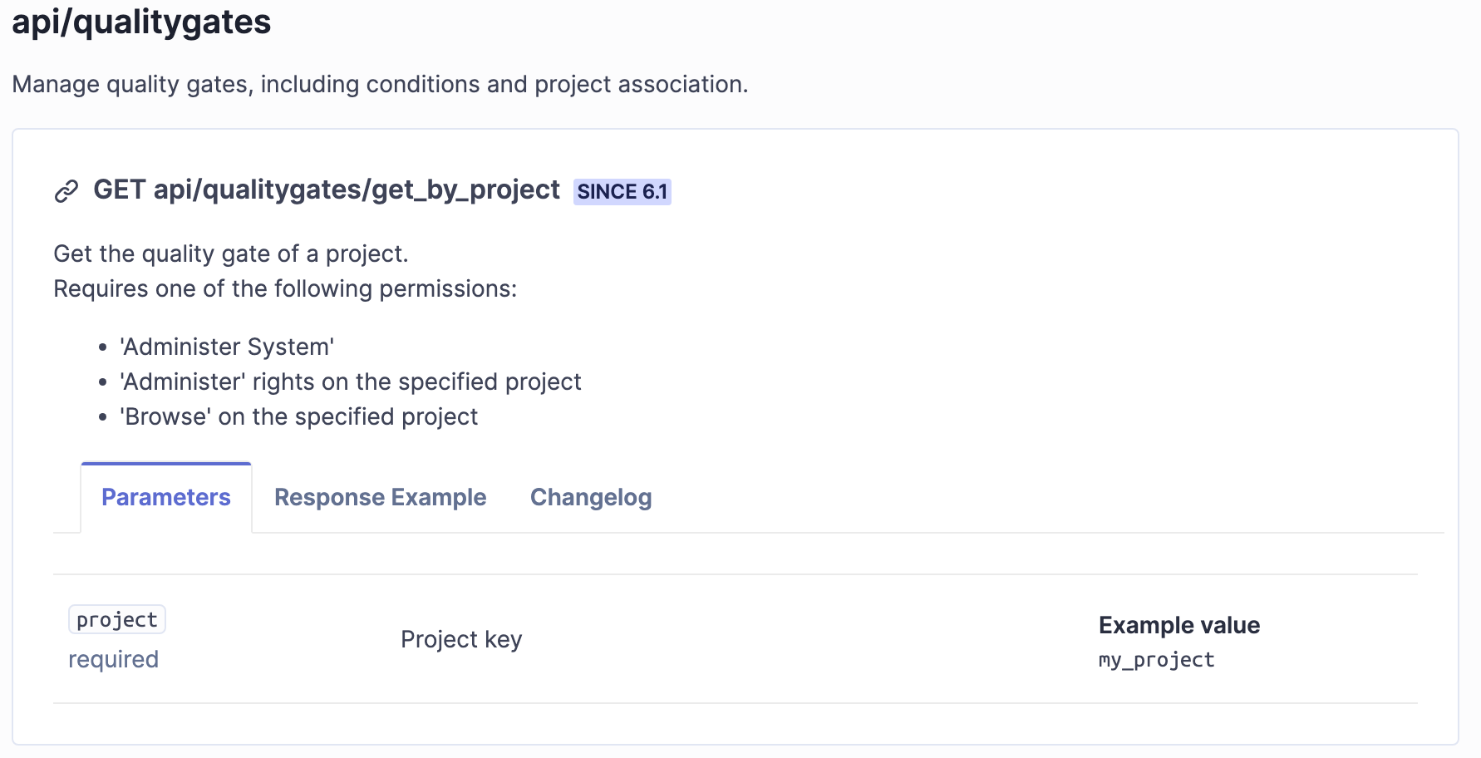1481x758 pixels.
Task: Click the bullet before 'Administer System'
Action: click(103, 347)
